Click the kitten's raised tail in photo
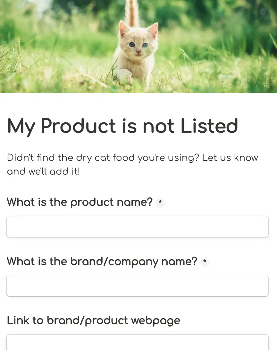Image resolution: width=277 pixels, height=350 pixels. (x=132, y=12)
